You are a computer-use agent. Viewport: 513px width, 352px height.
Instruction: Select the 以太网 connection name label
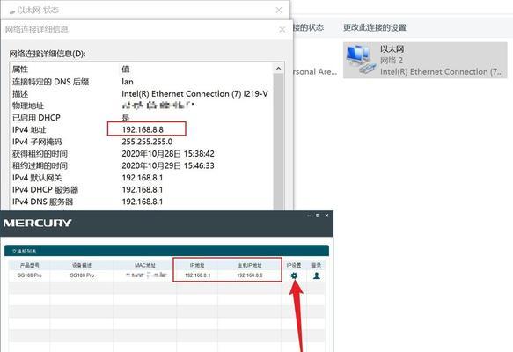[392, 49]
